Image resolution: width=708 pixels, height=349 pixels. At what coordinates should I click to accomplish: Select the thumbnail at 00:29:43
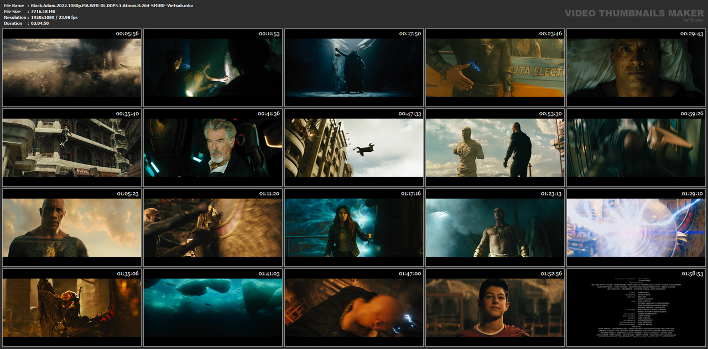point(636,67)
